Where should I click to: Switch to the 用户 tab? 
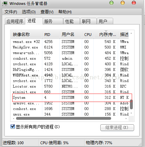pos(105,21)
